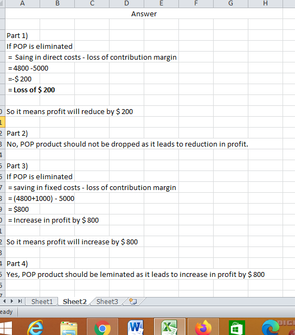Select column H header
Screen dimensions: 295x335
(266, 3)
